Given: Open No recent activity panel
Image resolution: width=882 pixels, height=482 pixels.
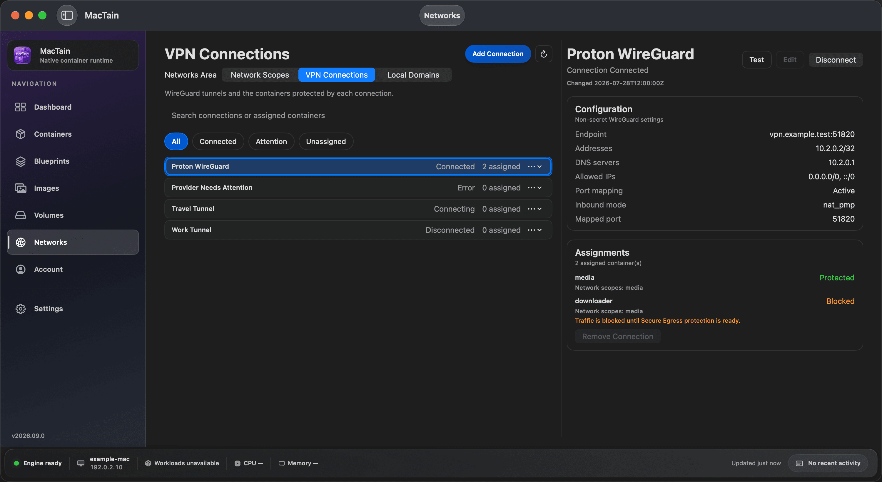Looking at the screenshot, I should click(x=828, y=463).
